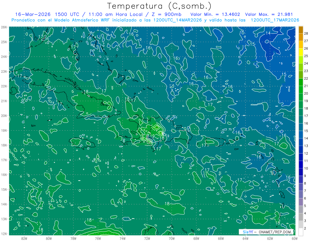
Task: Click dark orange color bar segment above 28
Action: [x=301, y=29]
